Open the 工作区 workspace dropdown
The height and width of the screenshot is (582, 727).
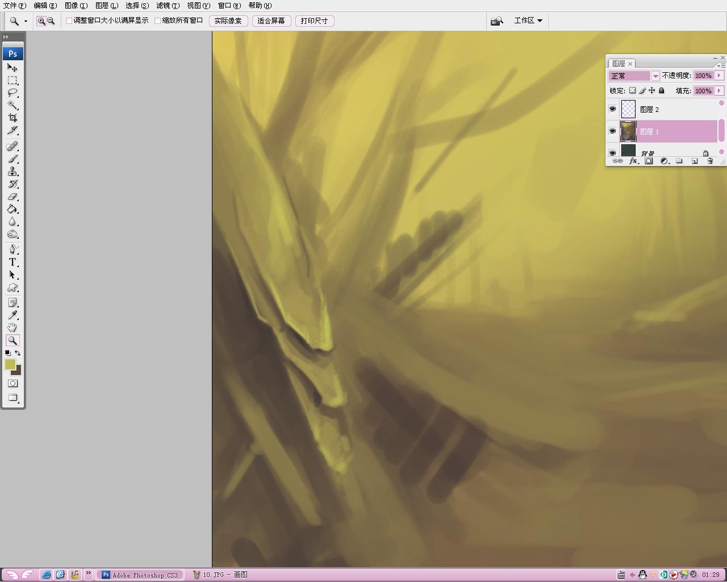(x=528, y=20)
